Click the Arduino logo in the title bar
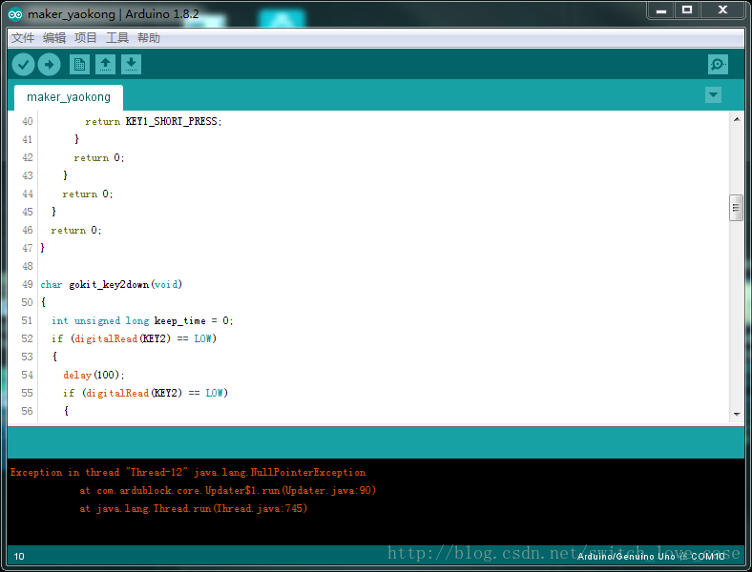752x572 pixels. coord(15,14)
